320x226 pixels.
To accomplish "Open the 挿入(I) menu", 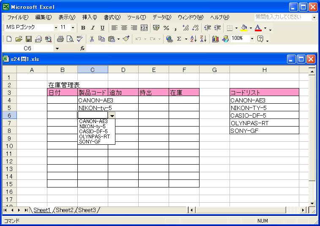I will (x=90, y=17).
